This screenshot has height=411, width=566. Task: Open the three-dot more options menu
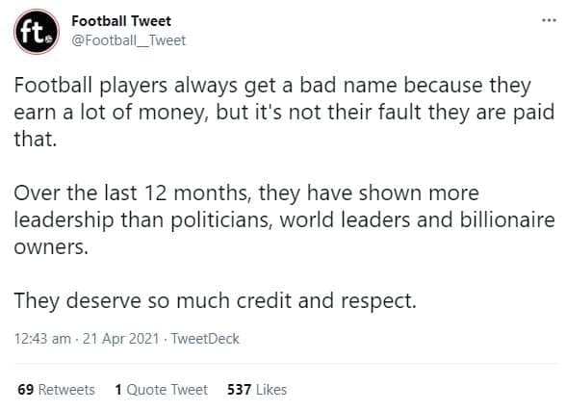click(549, 20)
